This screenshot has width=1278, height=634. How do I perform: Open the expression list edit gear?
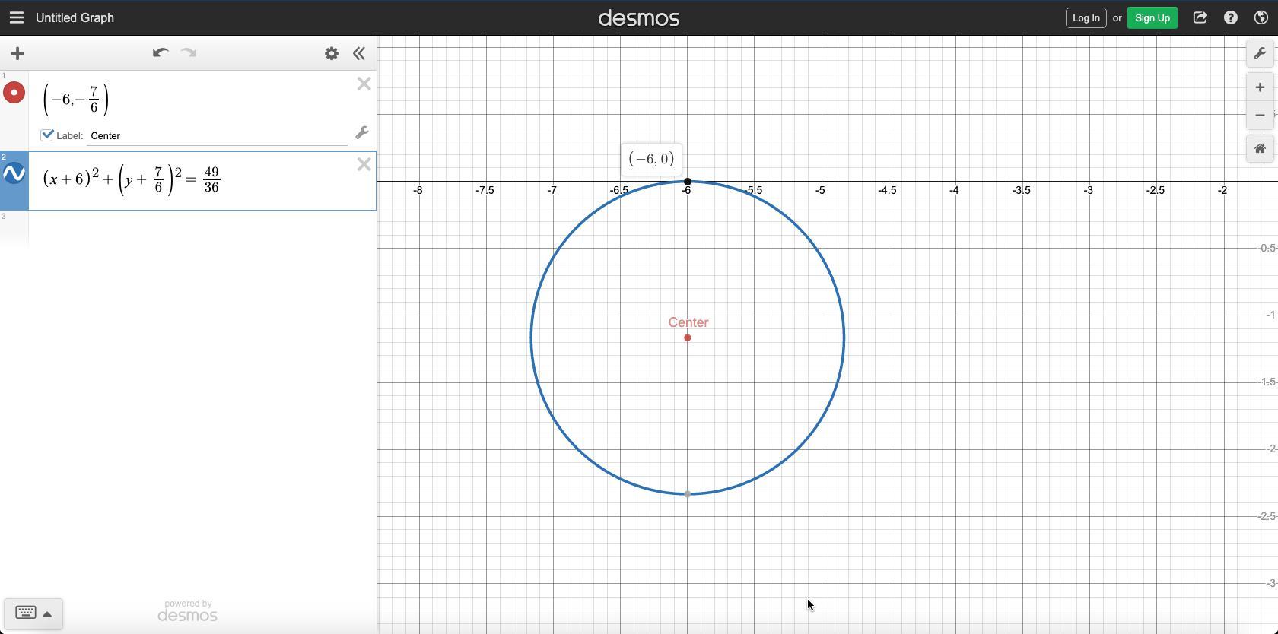pos(332,53)
